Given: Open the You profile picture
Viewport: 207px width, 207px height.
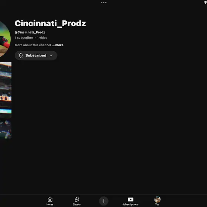Looking at the screenshot, I should pyautogui.click(x=157, y=199).
